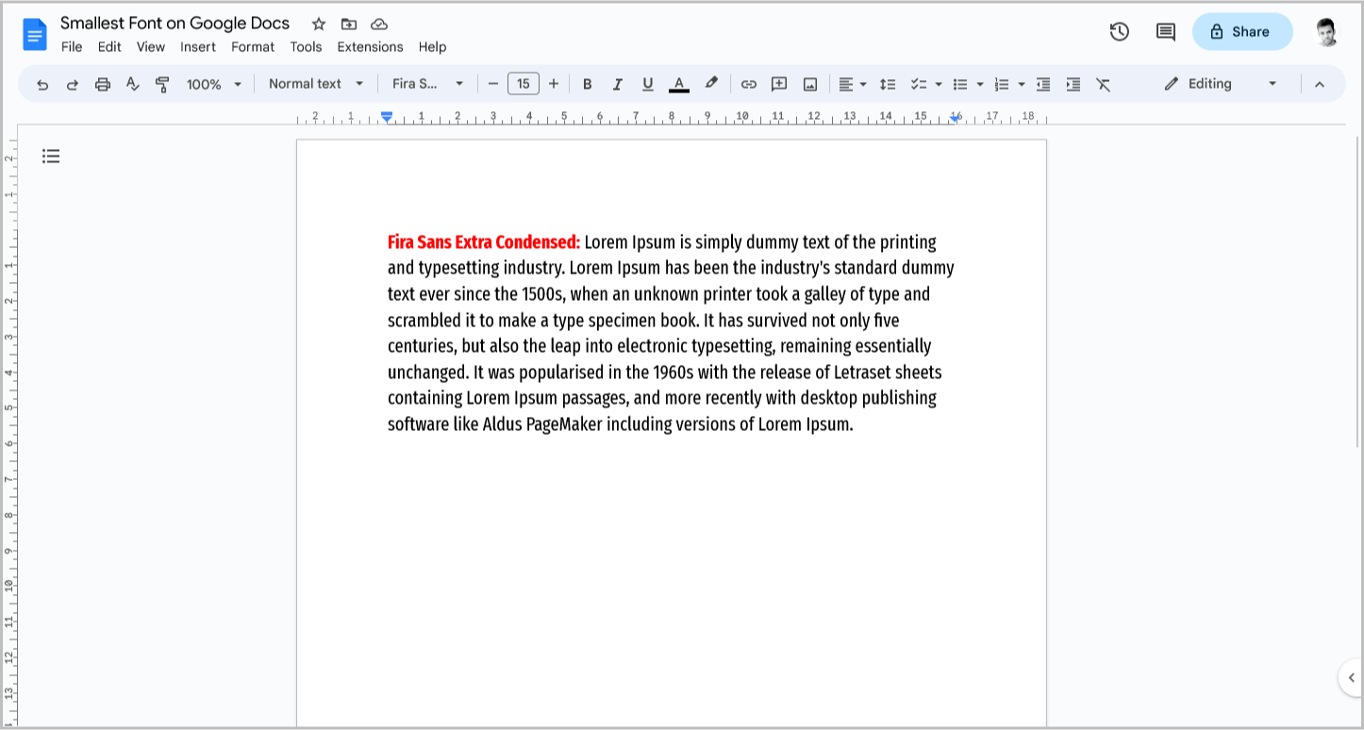Open the Insert menu
The height and width of the screenshot is (730, 1364).
click(198, 47)
